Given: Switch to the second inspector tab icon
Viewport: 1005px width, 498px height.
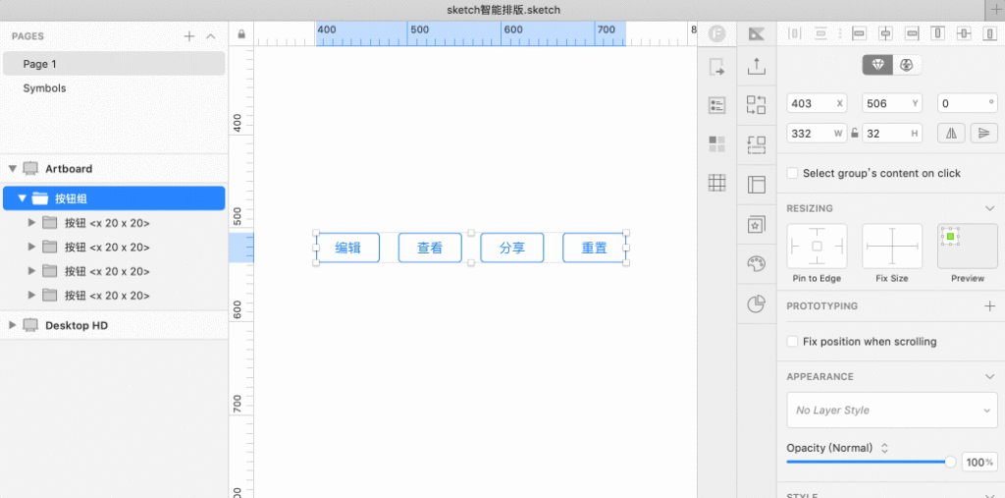Looking at the screenshot, I should point(906,65).
